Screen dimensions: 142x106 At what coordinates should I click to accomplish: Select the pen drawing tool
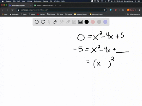(x=55, y=22)
